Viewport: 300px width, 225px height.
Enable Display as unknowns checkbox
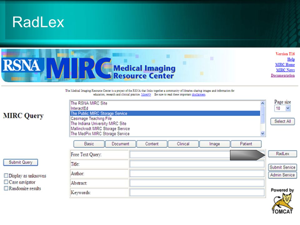coord(6,175)
